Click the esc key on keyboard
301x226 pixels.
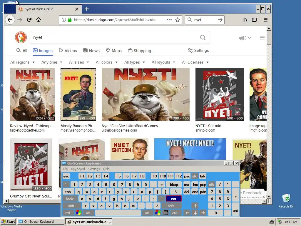click(x=66, y=176)
